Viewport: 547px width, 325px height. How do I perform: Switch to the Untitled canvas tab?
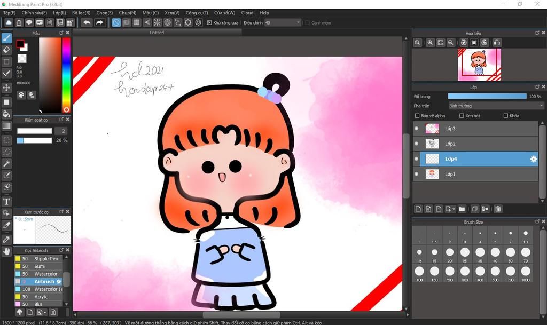(157, 33)
